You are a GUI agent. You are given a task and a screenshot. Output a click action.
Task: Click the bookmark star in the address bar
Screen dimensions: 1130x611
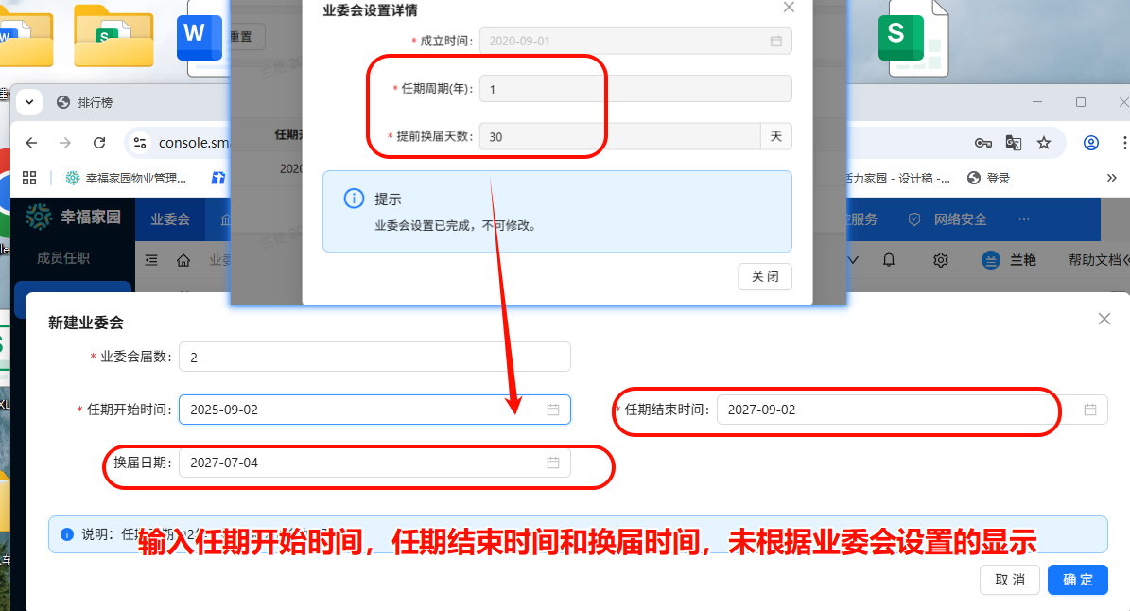1045,142
